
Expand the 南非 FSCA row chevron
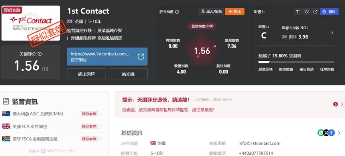[x=101, y=139]
